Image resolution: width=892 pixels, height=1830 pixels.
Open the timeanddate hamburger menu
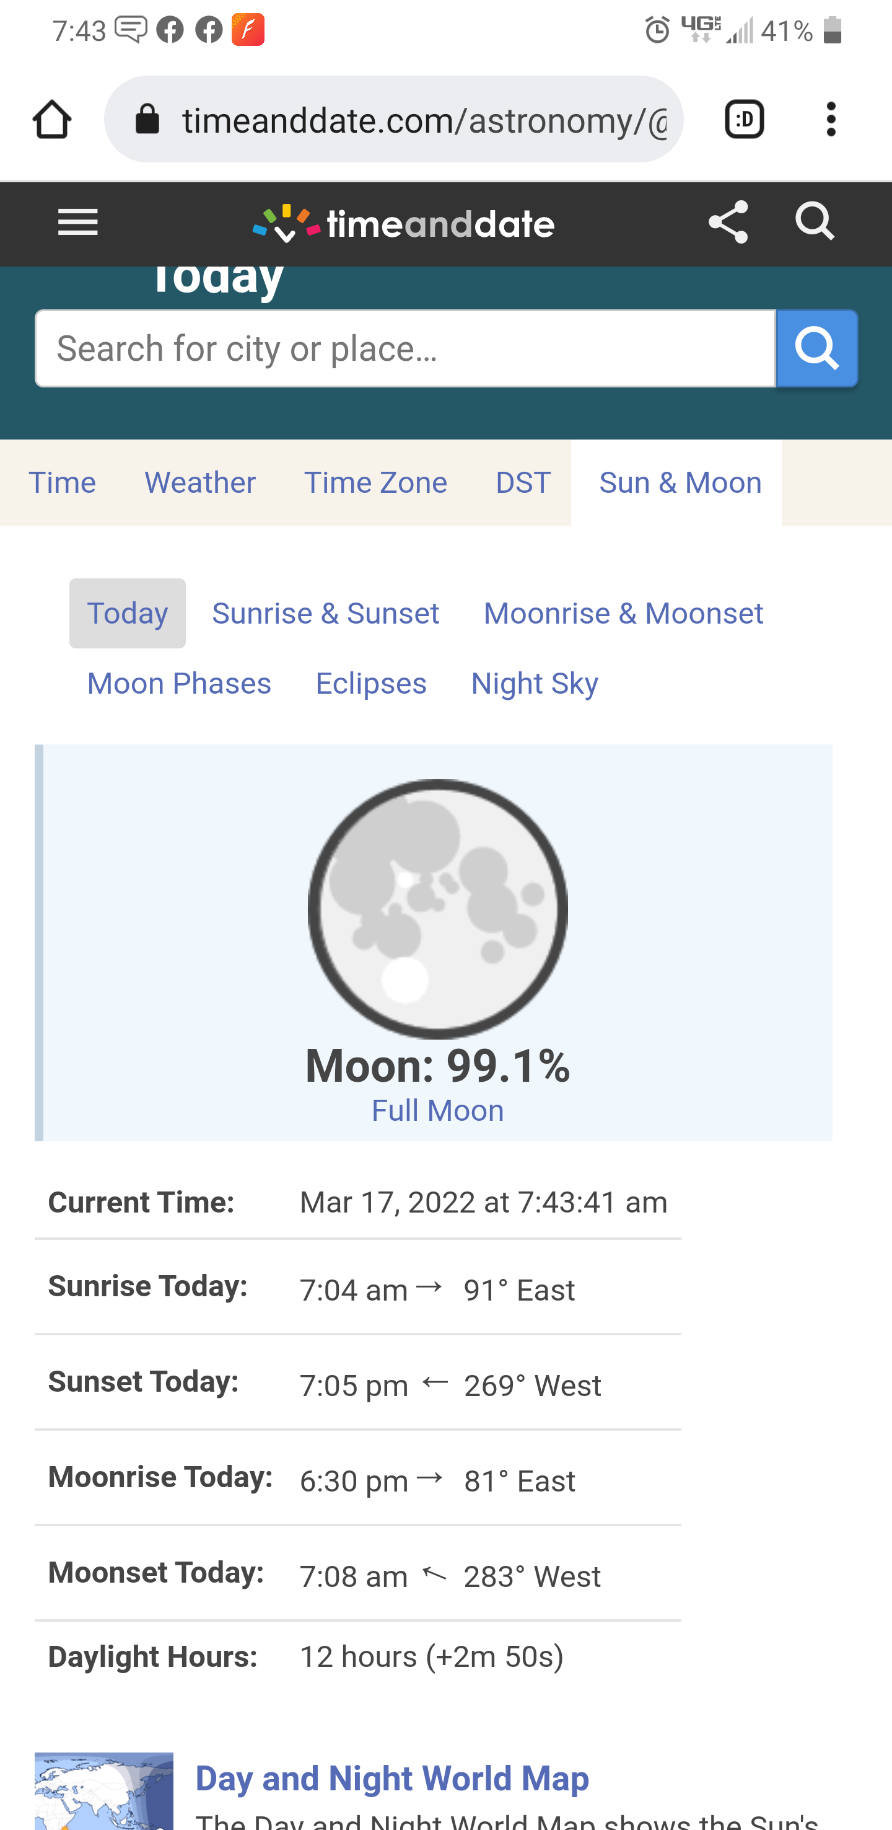click(77, 223)
